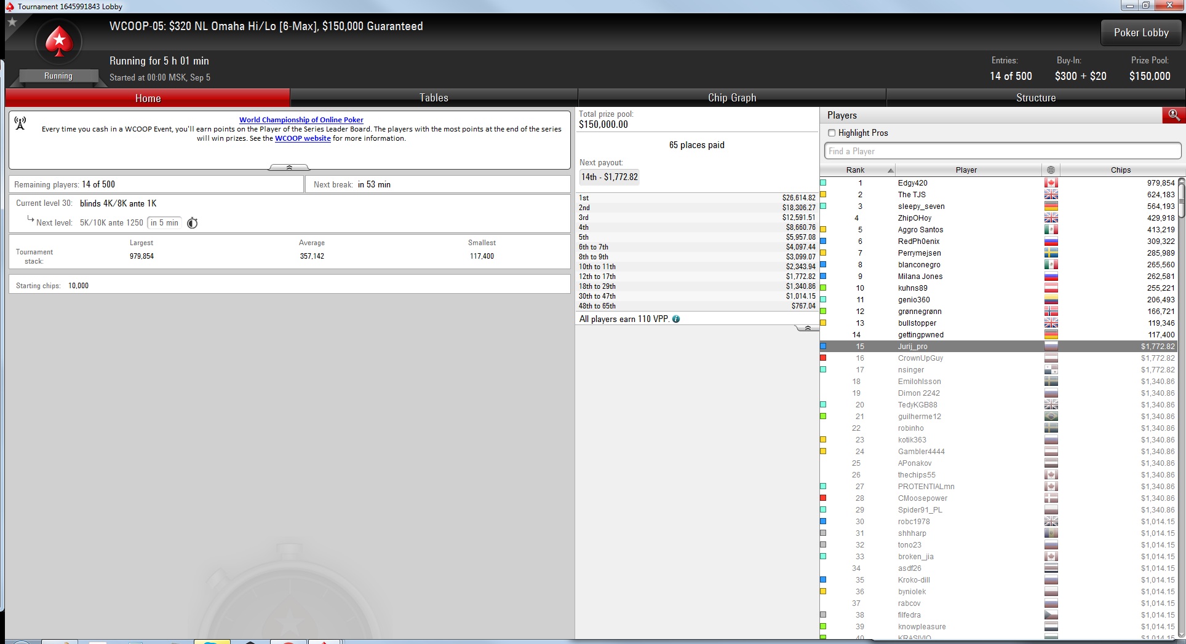Open player search via red magnifier icon
The width and height of the screenshot is (1186, 644).
[1174, 115]
